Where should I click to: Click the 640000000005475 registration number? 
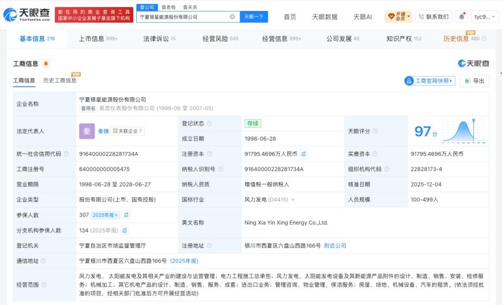coord(104,169)
